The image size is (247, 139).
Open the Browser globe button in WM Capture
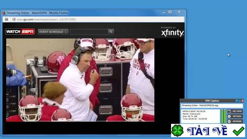235,121
